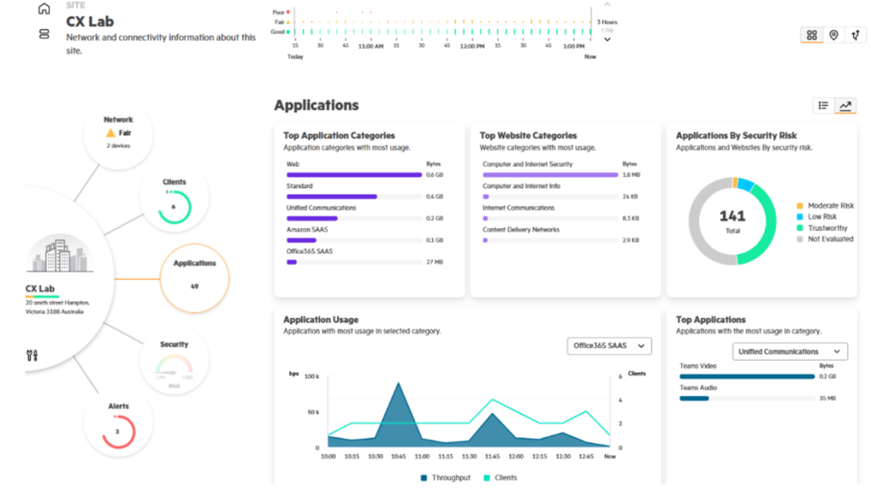
Task: Open the Clients circle
Action: tap(174, 198)
